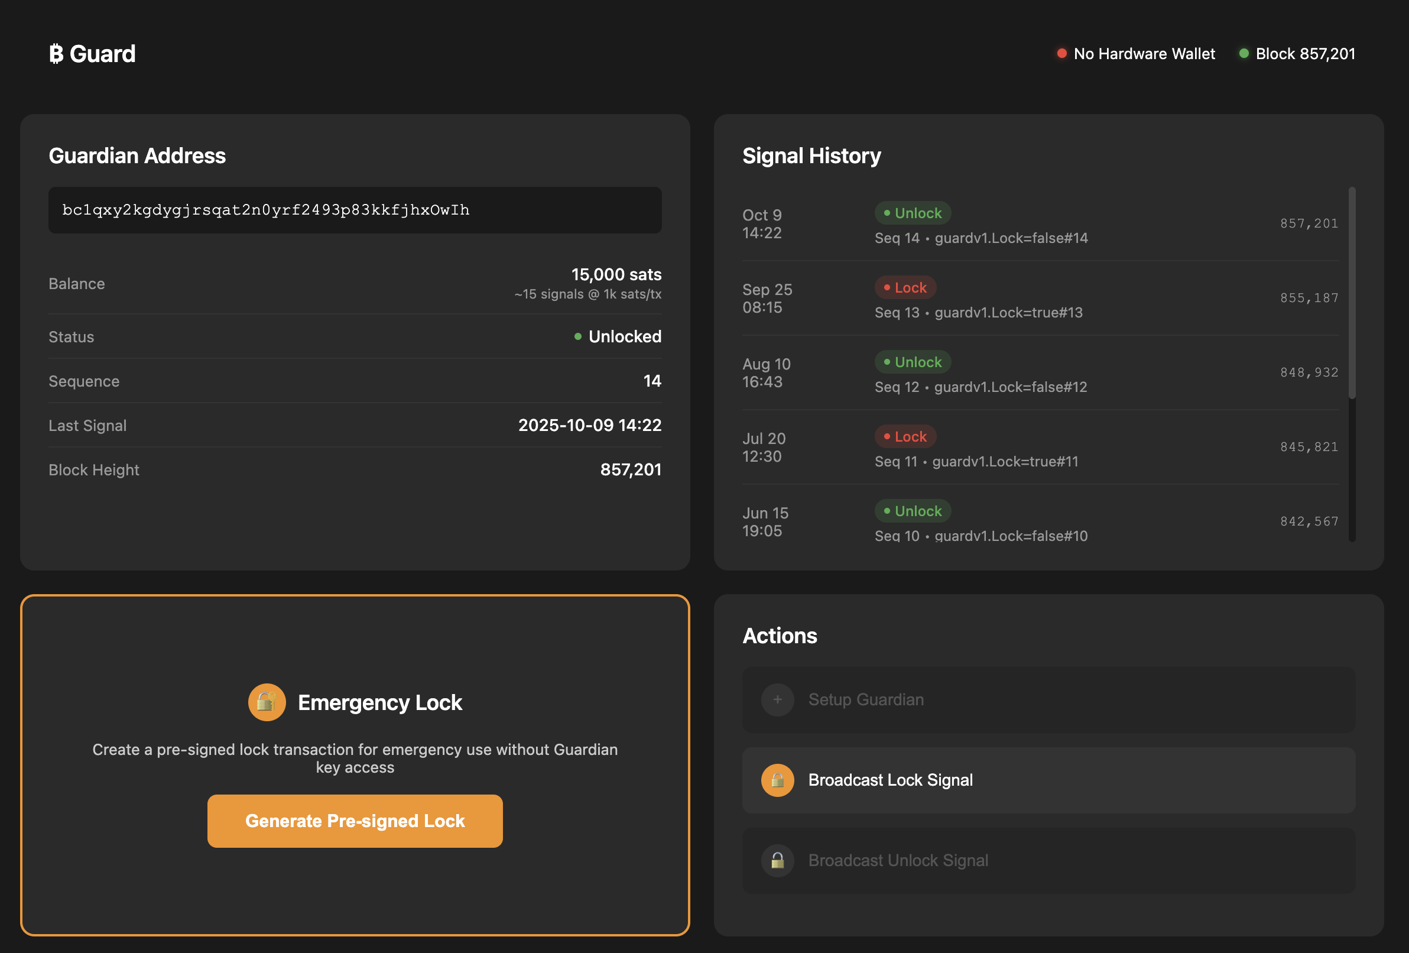The image size is (1409, 953).
Task: Click block number 842,567 in history
Action: (1309, 521)
